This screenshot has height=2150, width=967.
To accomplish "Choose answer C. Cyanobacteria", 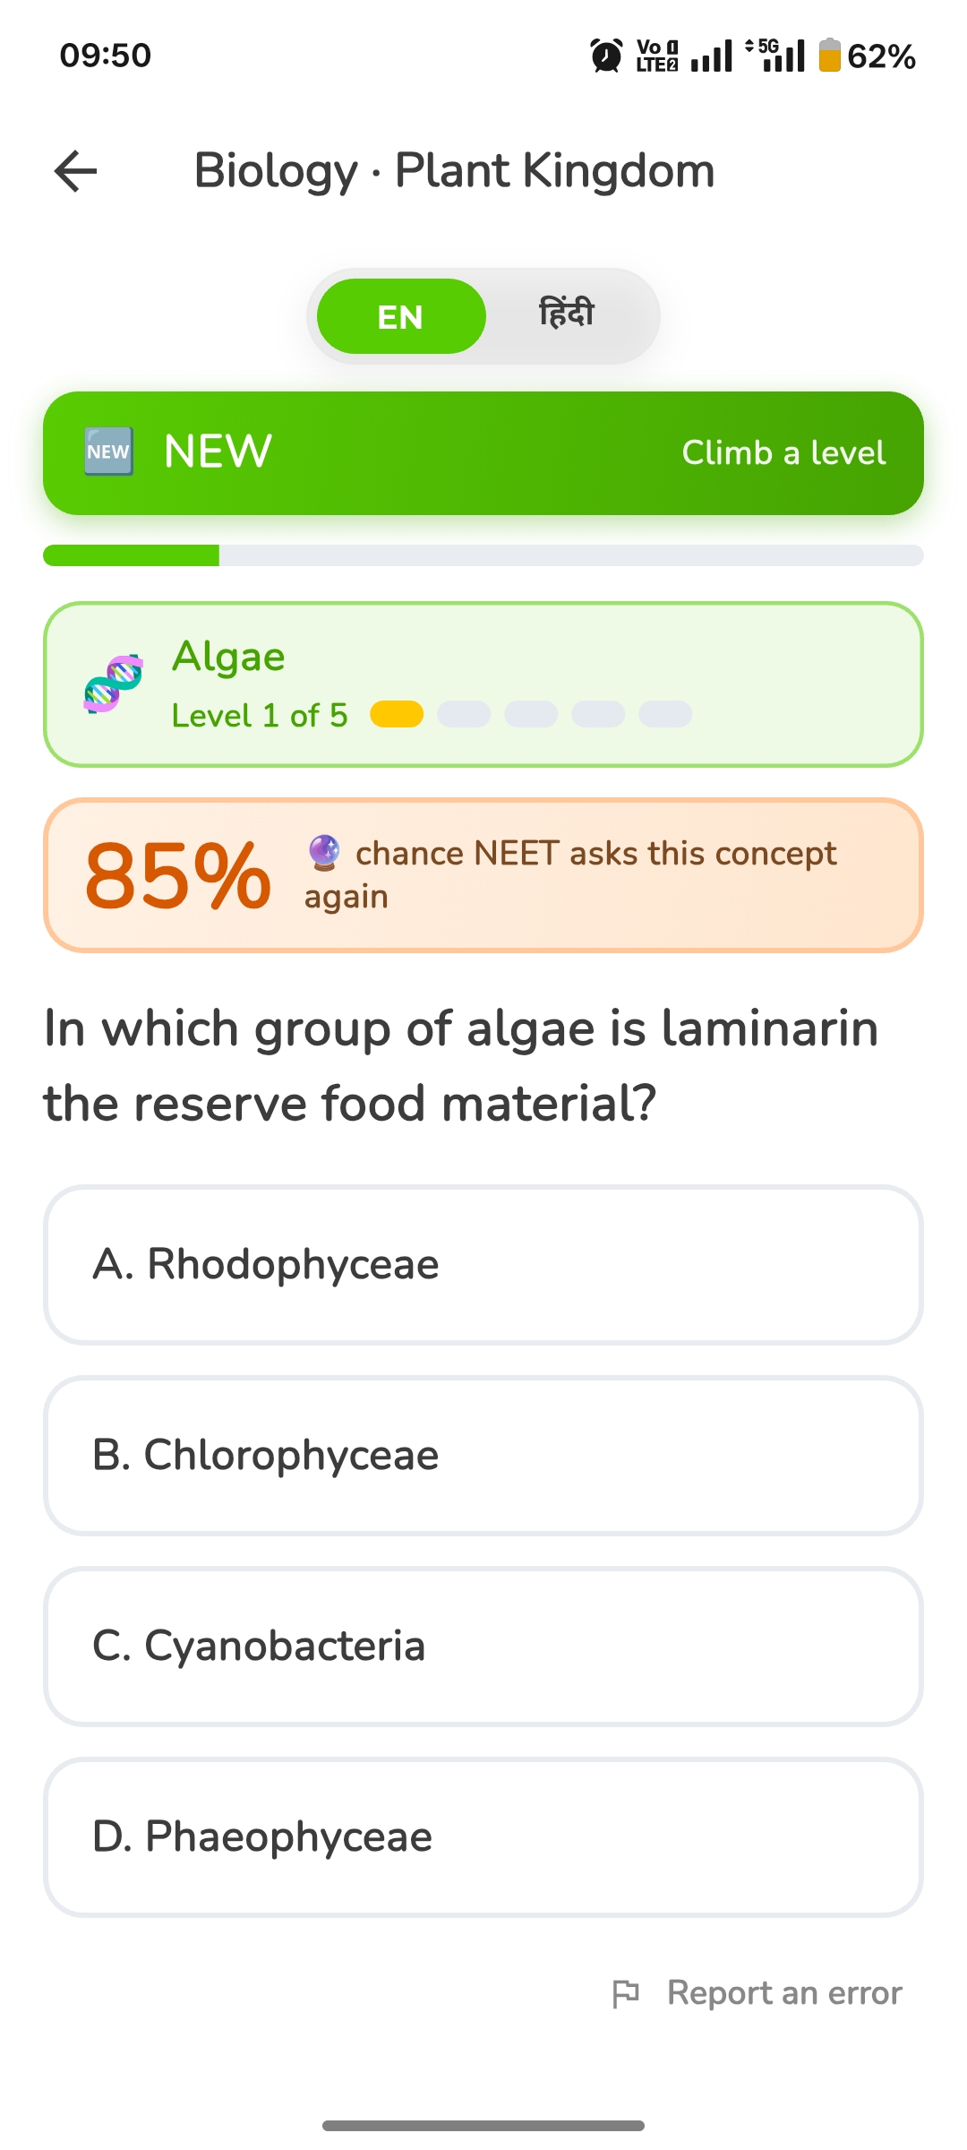I will coord(483,1647).
